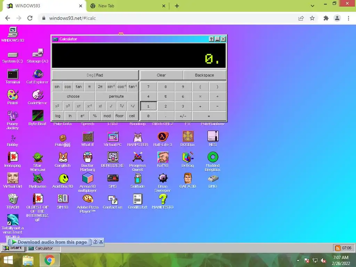Open the Hydra.exe icon
Image resolution: width=356 pixels, height=267 pixels.
click(x=38, y=181)
